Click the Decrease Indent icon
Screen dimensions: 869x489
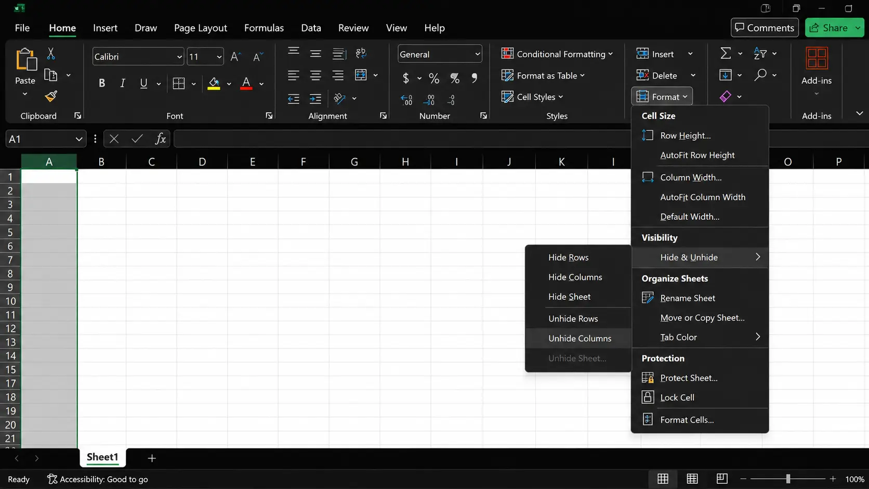[293, 99]
